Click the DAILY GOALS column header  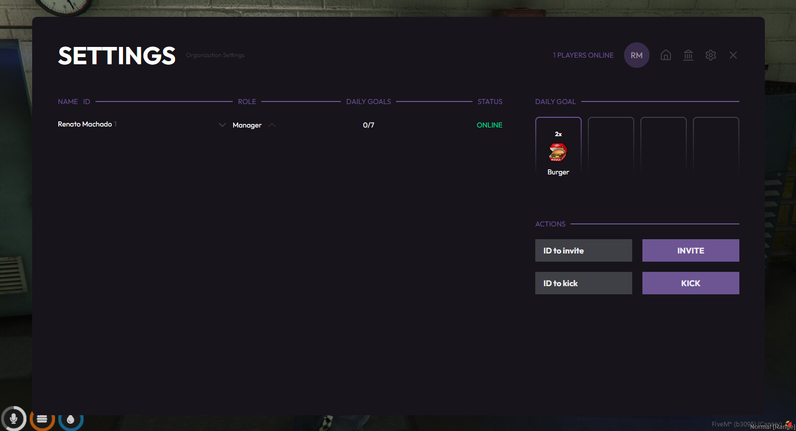[368, 102]
